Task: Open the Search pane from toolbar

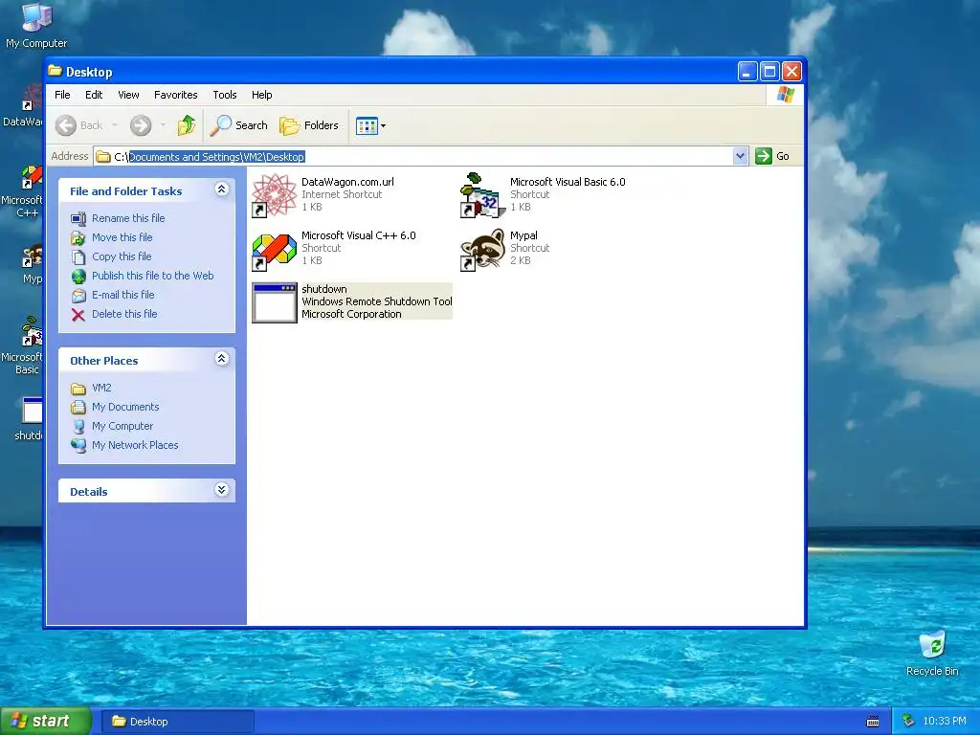Action: tap(238, 125)
